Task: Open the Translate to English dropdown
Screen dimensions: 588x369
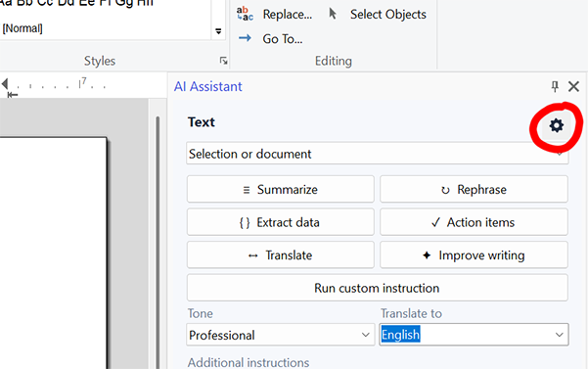Action: (x=474, y=335)
